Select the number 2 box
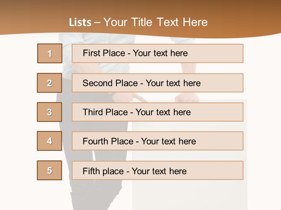The width and height of the screenshot is (281, 210). [49, 83]
